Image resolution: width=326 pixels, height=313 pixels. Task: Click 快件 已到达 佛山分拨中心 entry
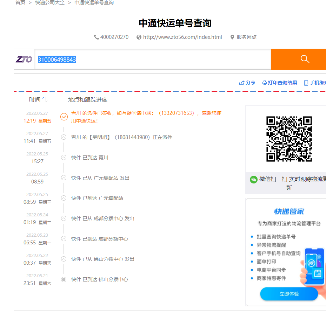[x=100, y=280]
